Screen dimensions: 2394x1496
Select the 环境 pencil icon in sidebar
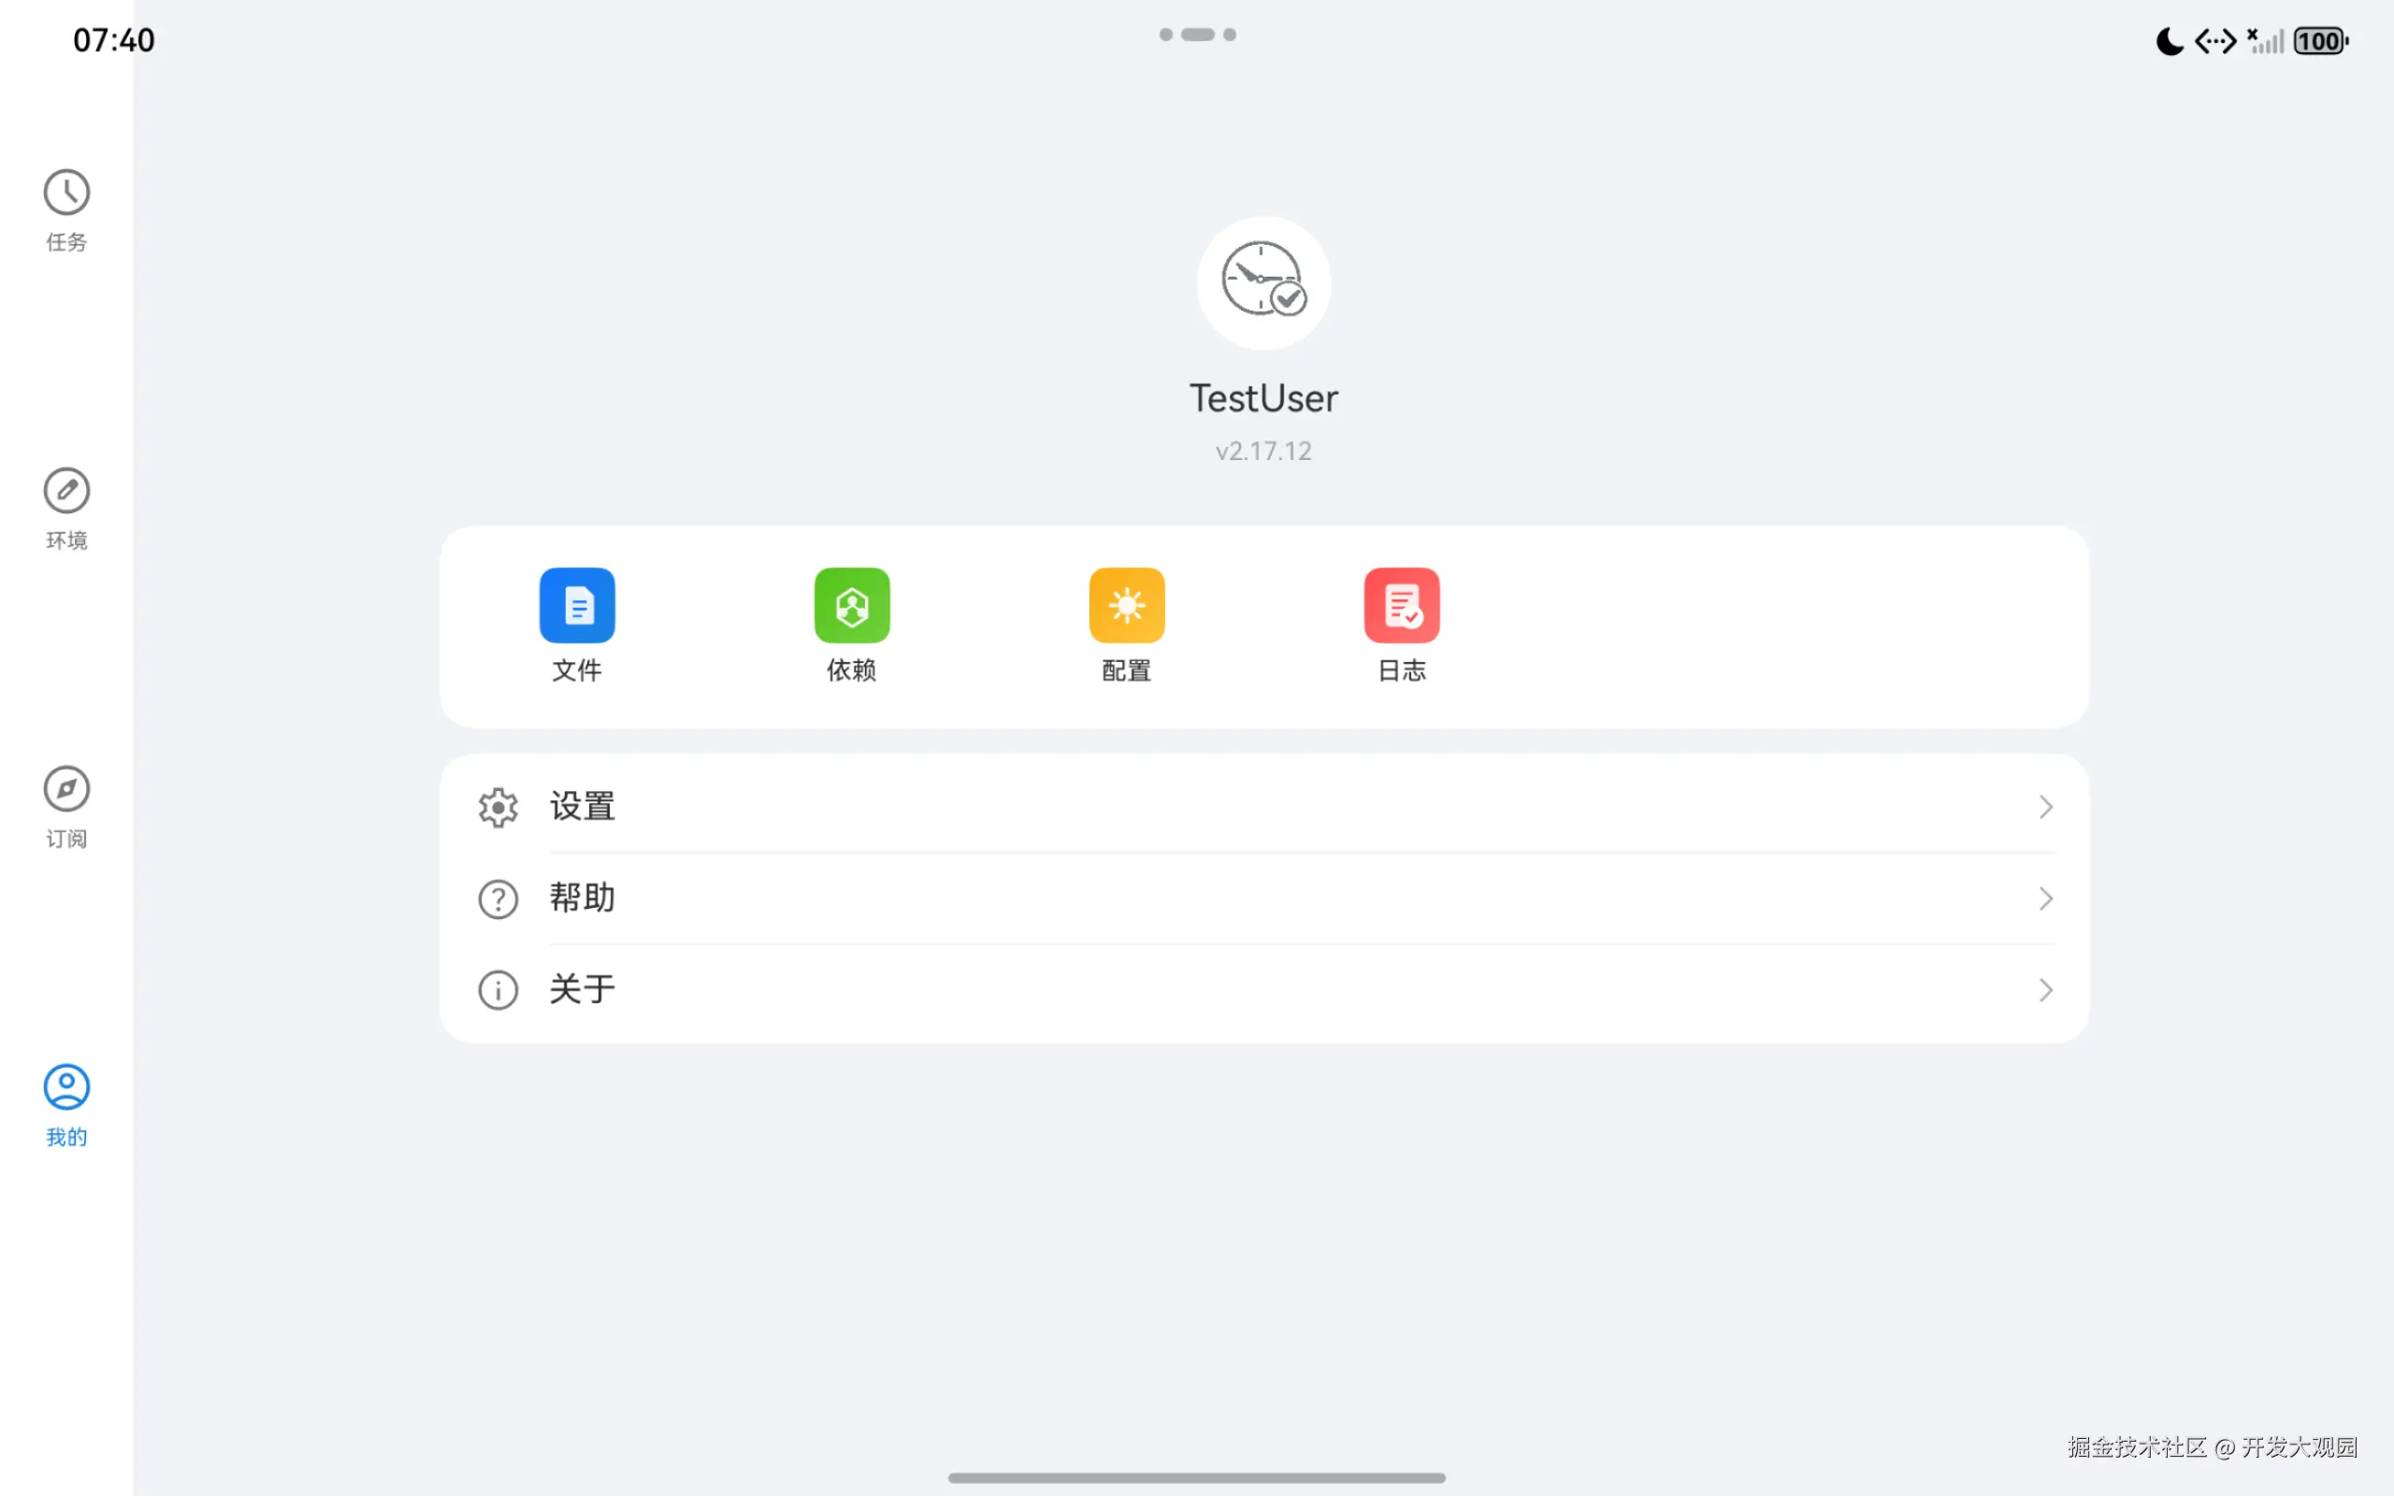pyautogui.click(x=65, y=490)
